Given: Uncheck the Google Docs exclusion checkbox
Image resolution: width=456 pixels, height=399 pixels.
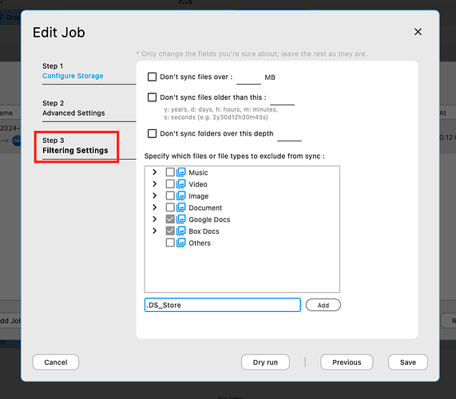Looking at the screenshot, I should pos(170,219).
